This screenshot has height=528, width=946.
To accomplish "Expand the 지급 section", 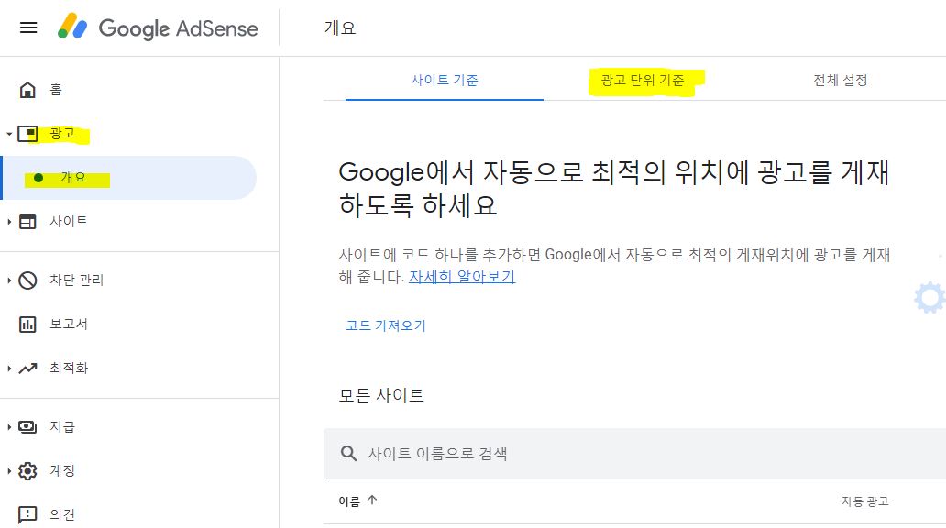I will [9, 426].
